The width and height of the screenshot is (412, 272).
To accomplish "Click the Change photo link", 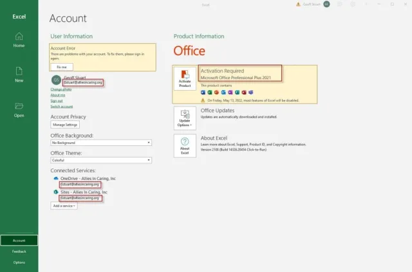I will click(x=61, y=89).
